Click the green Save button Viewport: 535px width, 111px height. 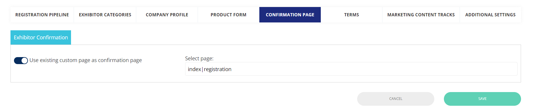[482, 99]
